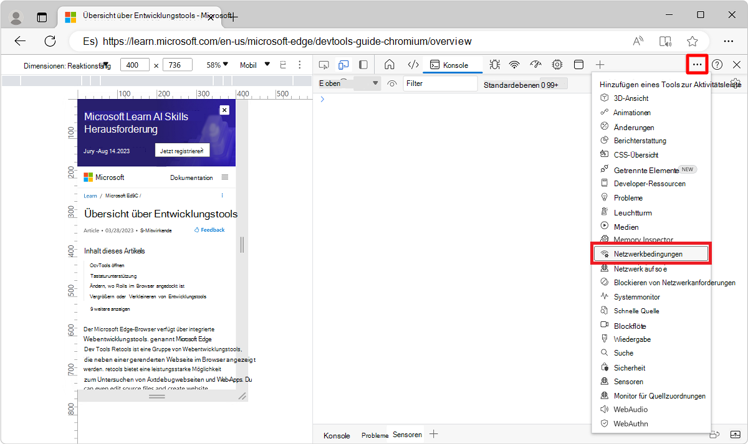Edit the device height field 736
748x444 pixels.
point(178,65)
